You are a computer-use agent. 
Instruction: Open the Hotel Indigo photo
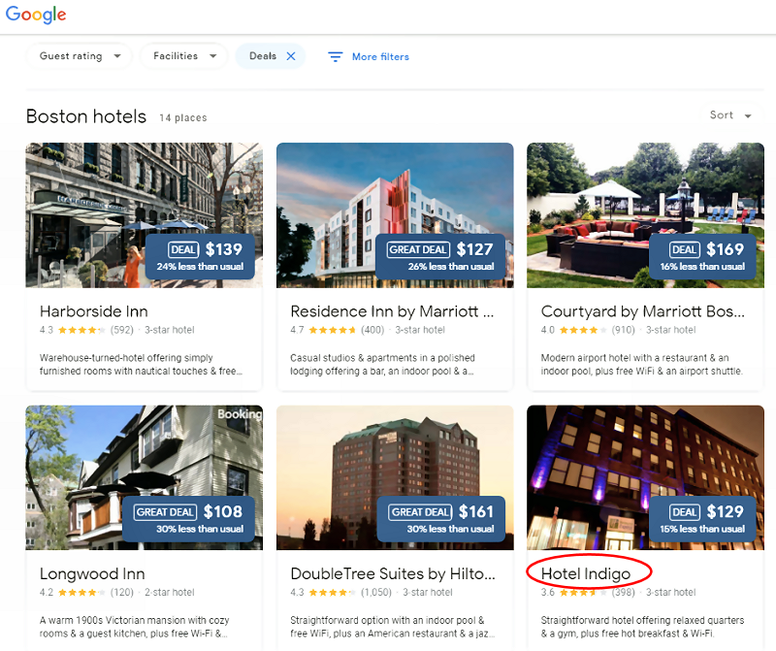tap(645, 477)
